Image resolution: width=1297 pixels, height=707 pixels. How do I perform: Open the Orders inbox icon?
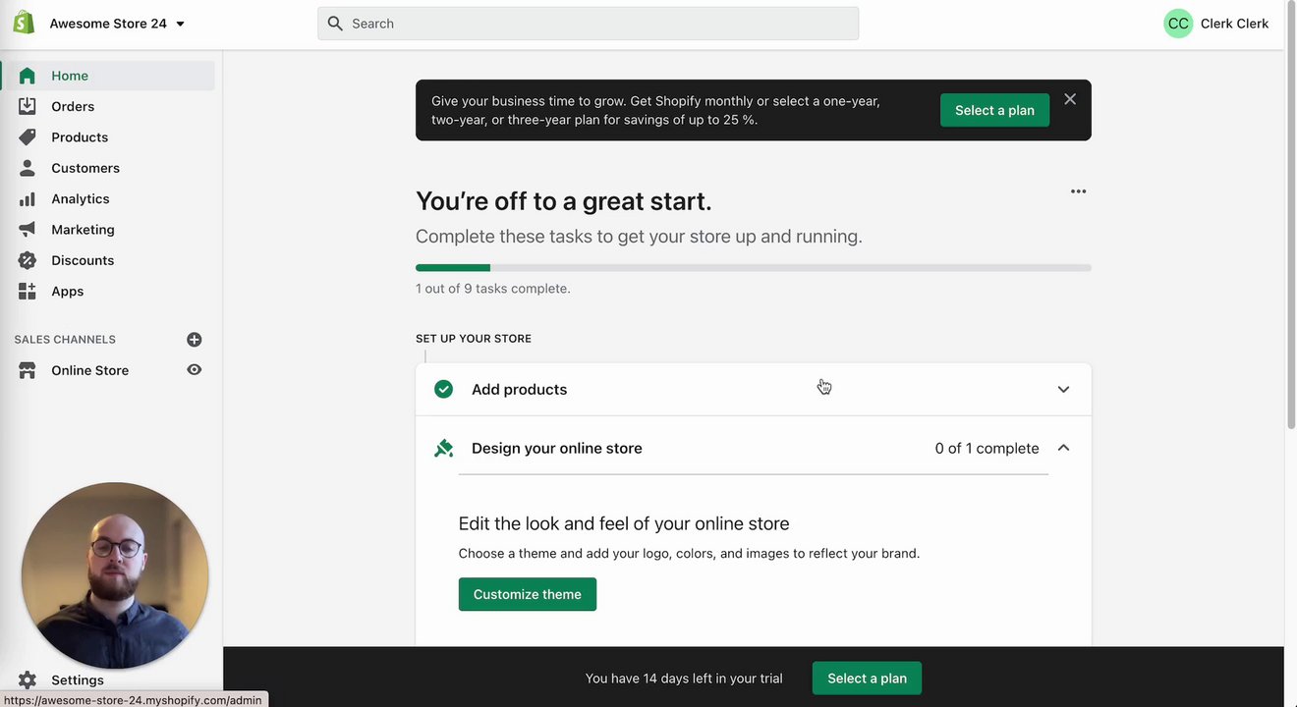pyautogui.click(x=28, y=106)
